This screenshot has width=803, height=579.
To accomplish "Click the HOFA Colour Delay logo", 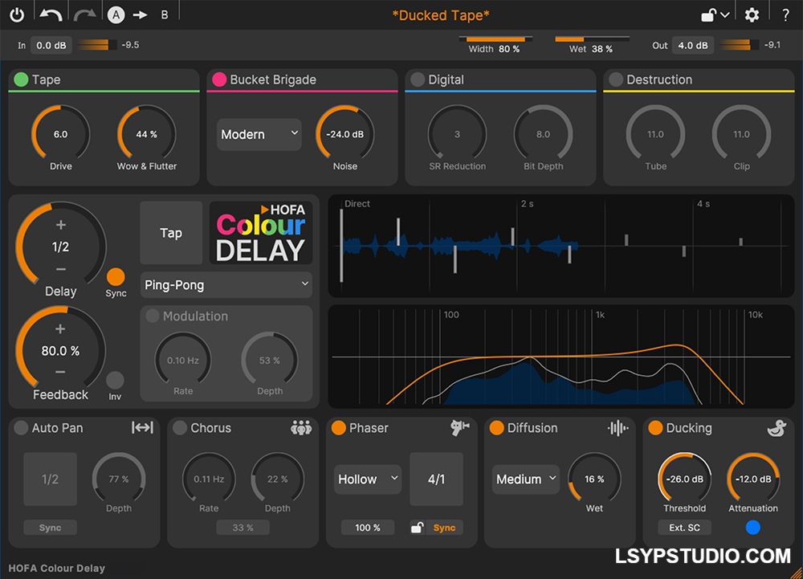I will [x=261, y=233].
